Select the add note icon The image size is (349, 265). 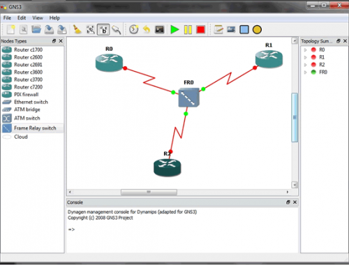tap(218, 30)
